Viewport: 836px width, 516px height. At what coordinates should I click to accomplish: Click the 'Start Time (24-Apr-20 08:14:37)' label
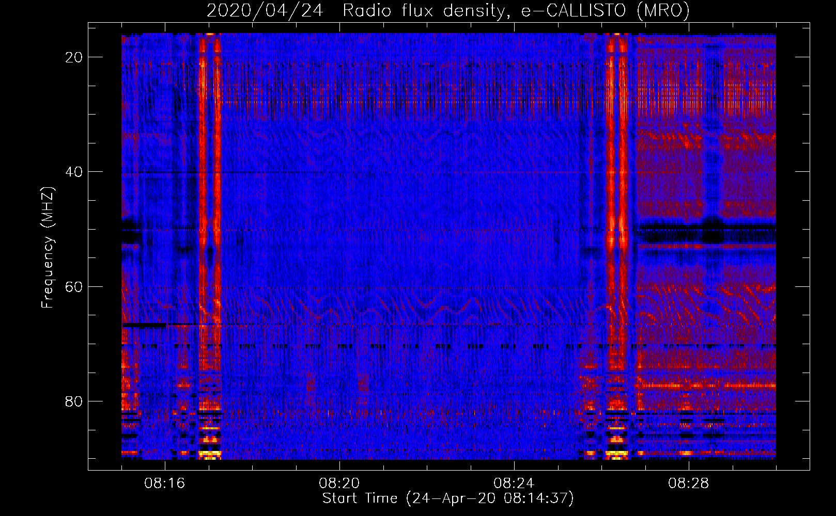pos(448,498)
